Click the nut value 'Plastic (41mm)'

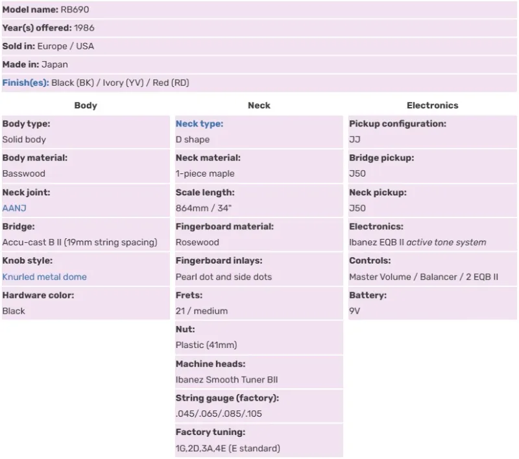tap(206, 345)
